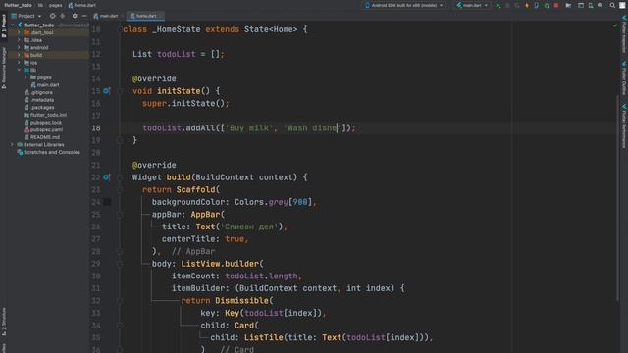Click the green inspection checkmark in the editor corner
Viewport: 628px width, 353px height.
pyautogui.click(x=615, y=25)
